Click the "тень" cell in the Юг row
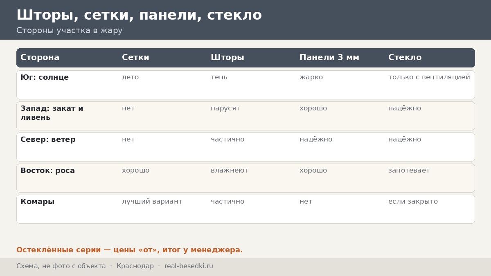 [219, 77]
